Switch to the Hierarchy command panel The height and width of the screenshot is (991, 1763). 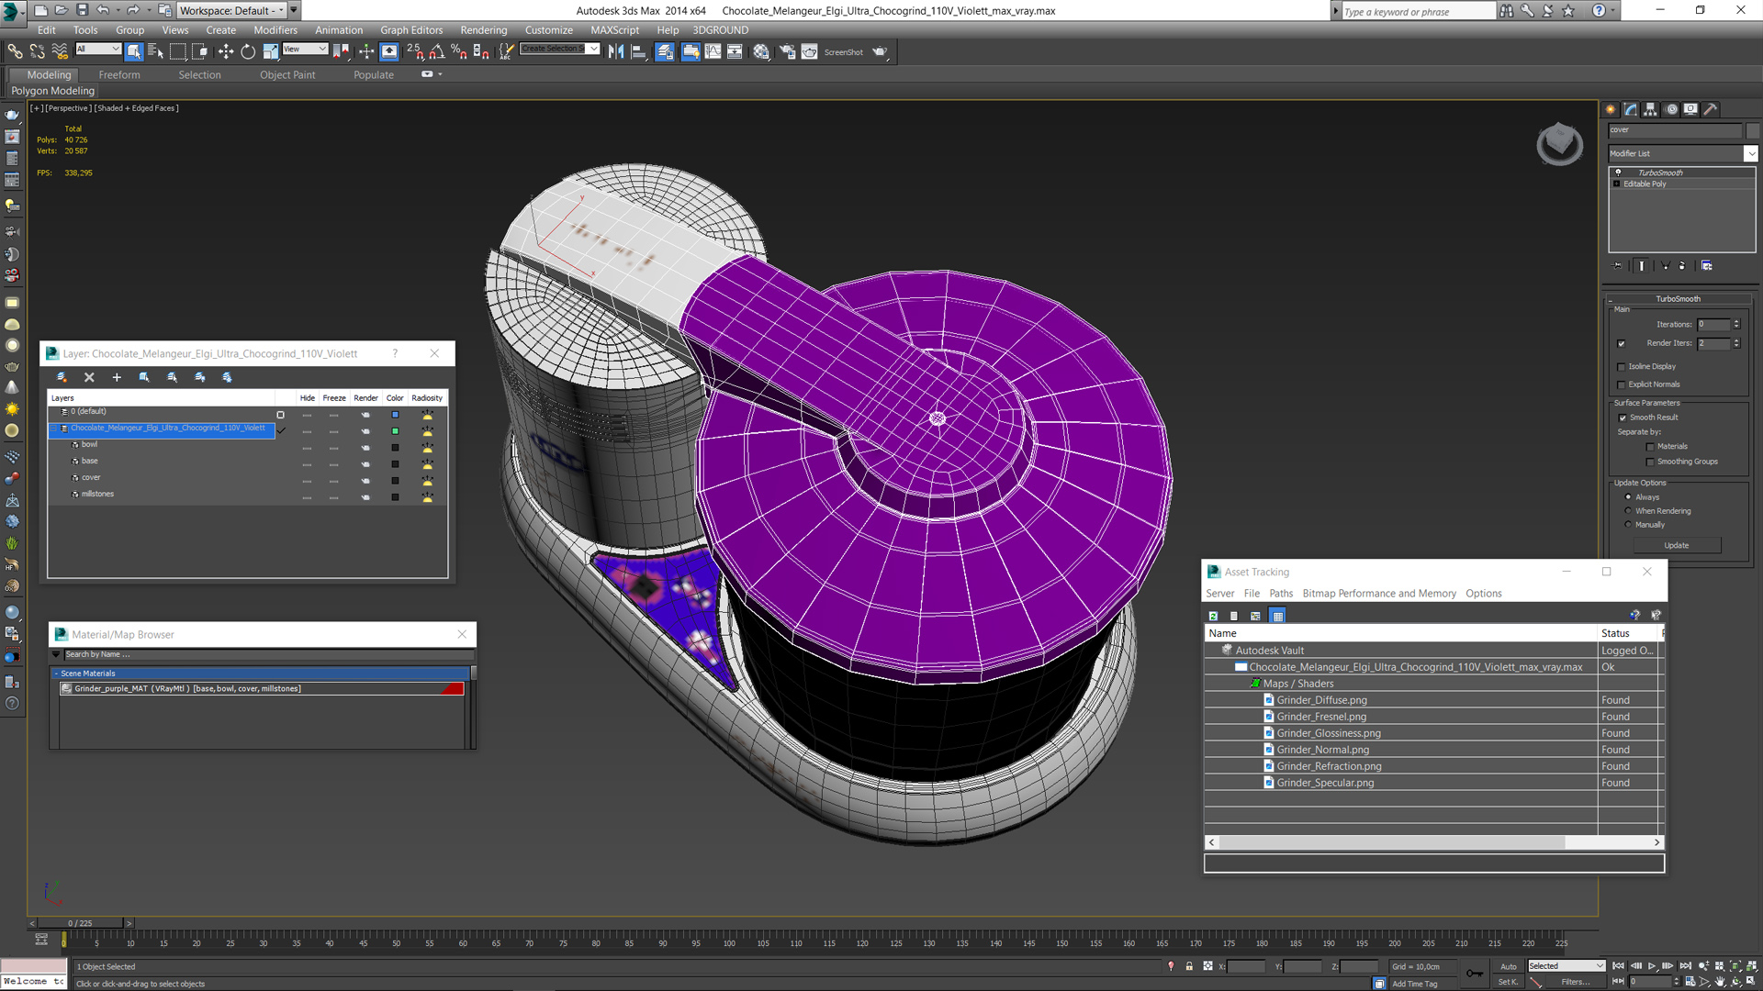point(1650,109)
